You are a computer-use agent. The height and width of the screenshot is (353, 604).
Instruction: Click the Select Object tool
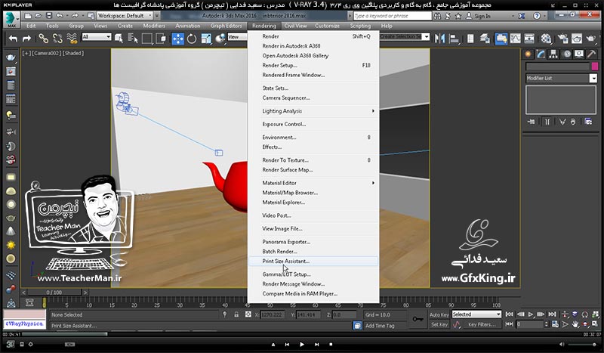pyautogui.click(x=119, y=39)
